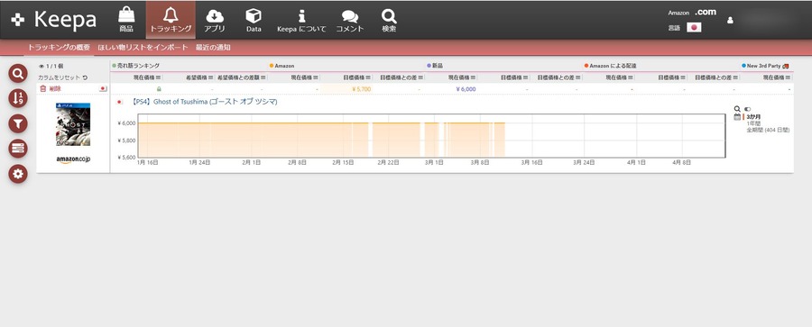Open Amazon による配達 現在価格 column menu
The width and height of the screenshot is (812, 327).
[x=631, y=77]
